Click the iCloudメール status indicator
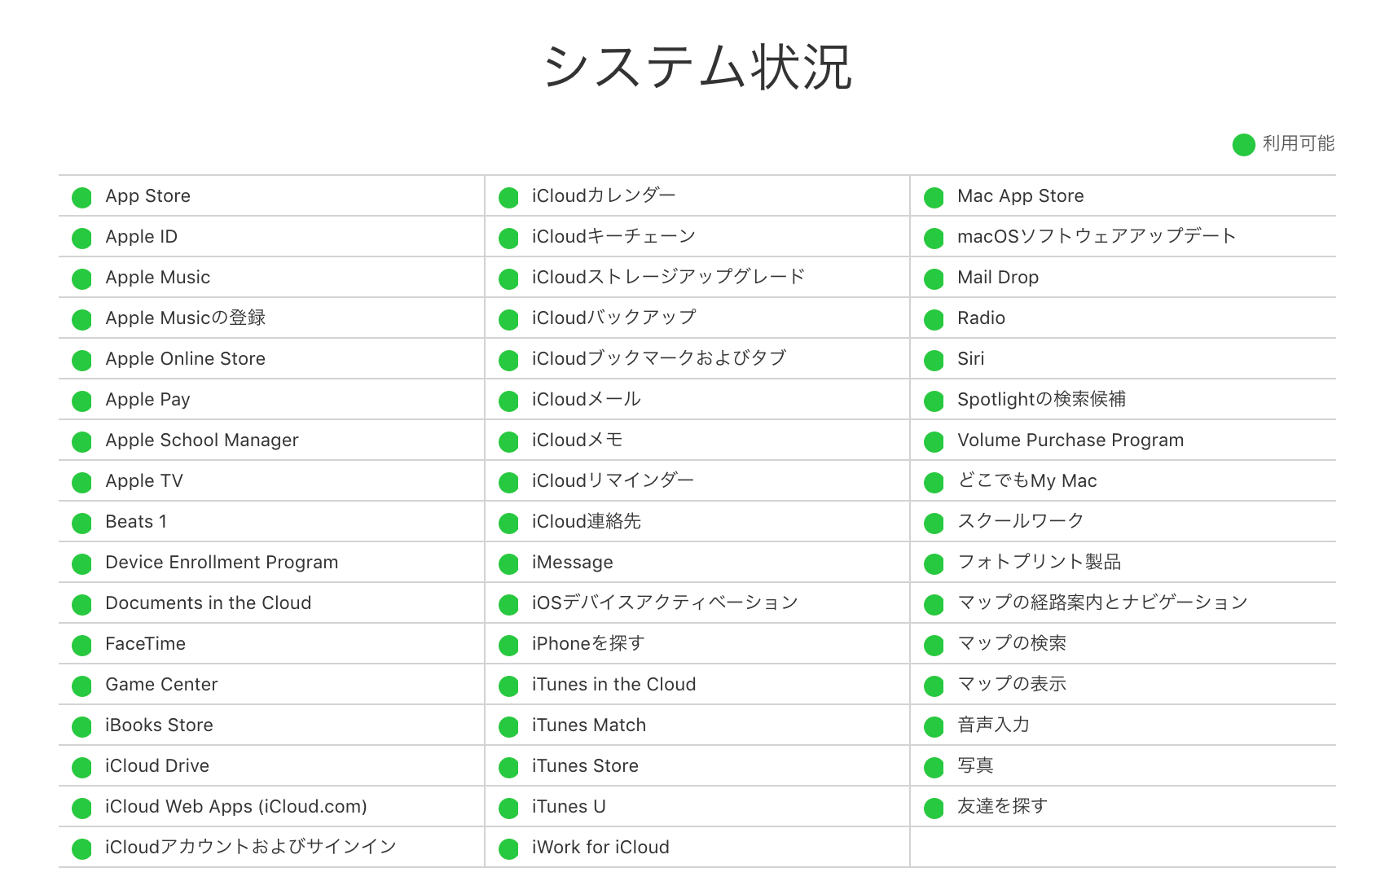The image size is (1398, 894). 508,400
